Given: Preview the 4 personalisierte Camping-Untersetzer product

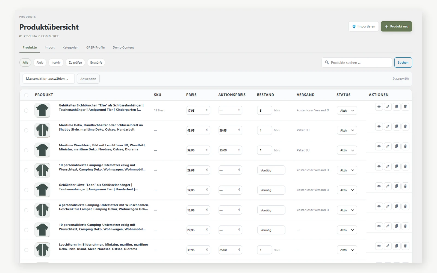Looking at the screenshot, I should [379, 206].
